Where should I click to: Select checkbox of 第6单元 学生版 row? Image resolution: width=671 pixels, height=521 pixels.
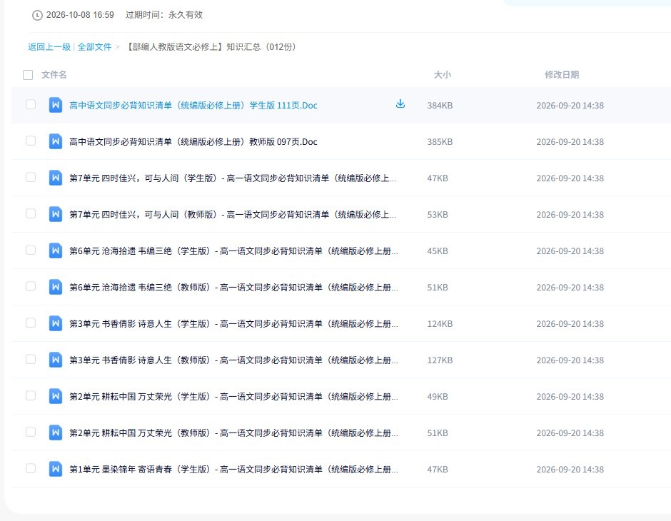coord(31,250)
